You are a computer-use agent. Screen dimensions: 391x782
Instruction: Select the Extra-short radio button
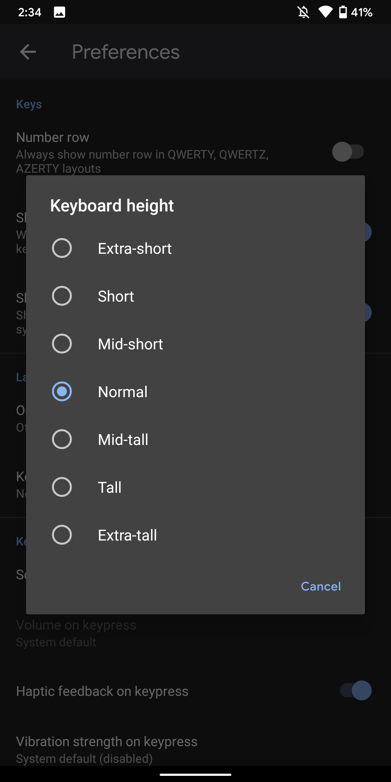62,248
